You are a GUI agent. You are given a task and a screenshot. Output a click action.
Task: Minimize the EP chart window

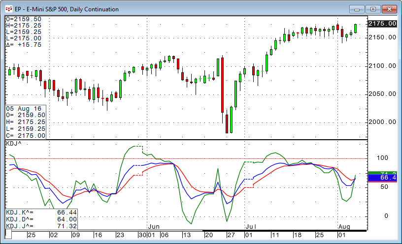[357, 9]
